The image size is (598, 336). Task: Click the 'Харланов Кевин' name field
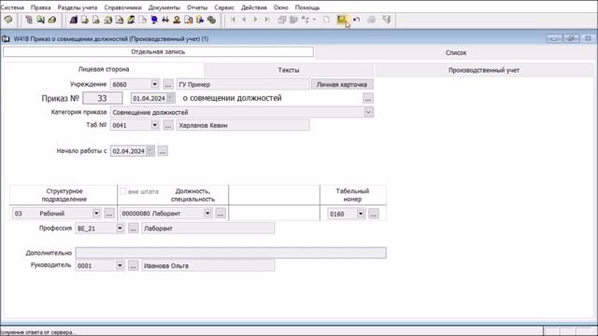(243, 125)
